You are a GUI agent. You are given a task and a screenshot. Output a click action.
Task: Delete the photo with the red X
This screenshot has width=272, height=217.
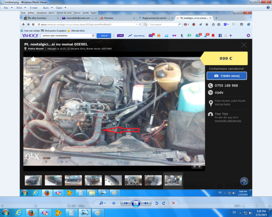click(174, 203)
